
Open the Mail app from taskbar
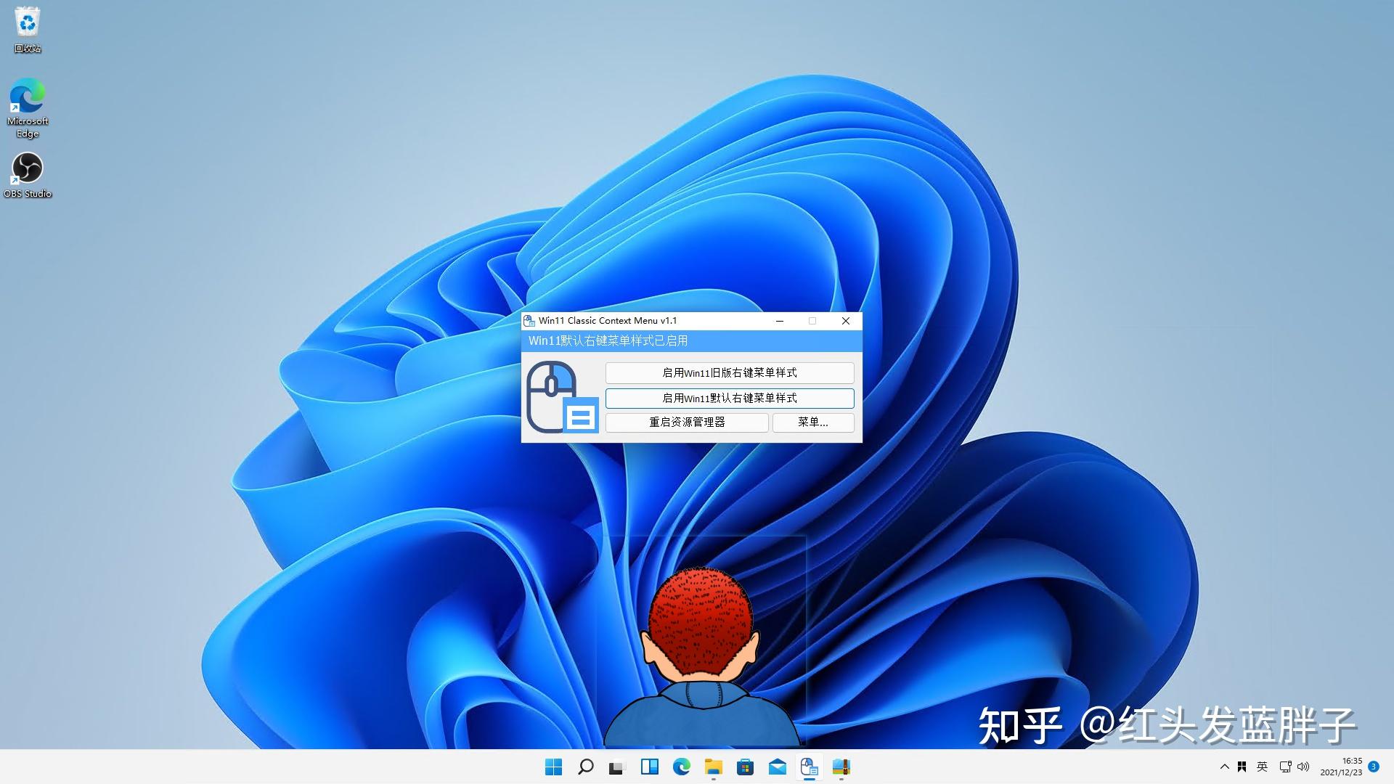776,766
